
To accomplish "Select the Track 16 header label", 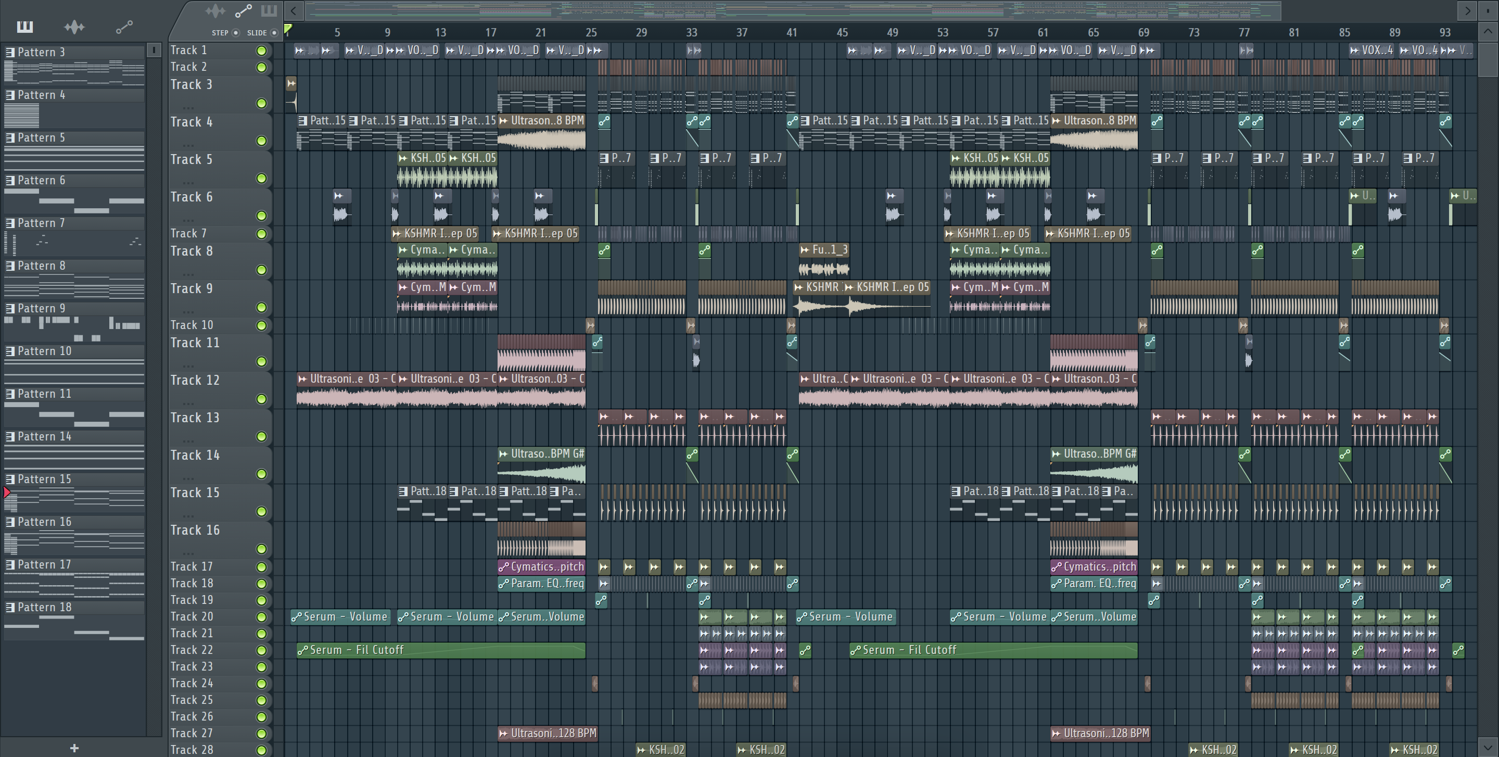I will point(195,531).
